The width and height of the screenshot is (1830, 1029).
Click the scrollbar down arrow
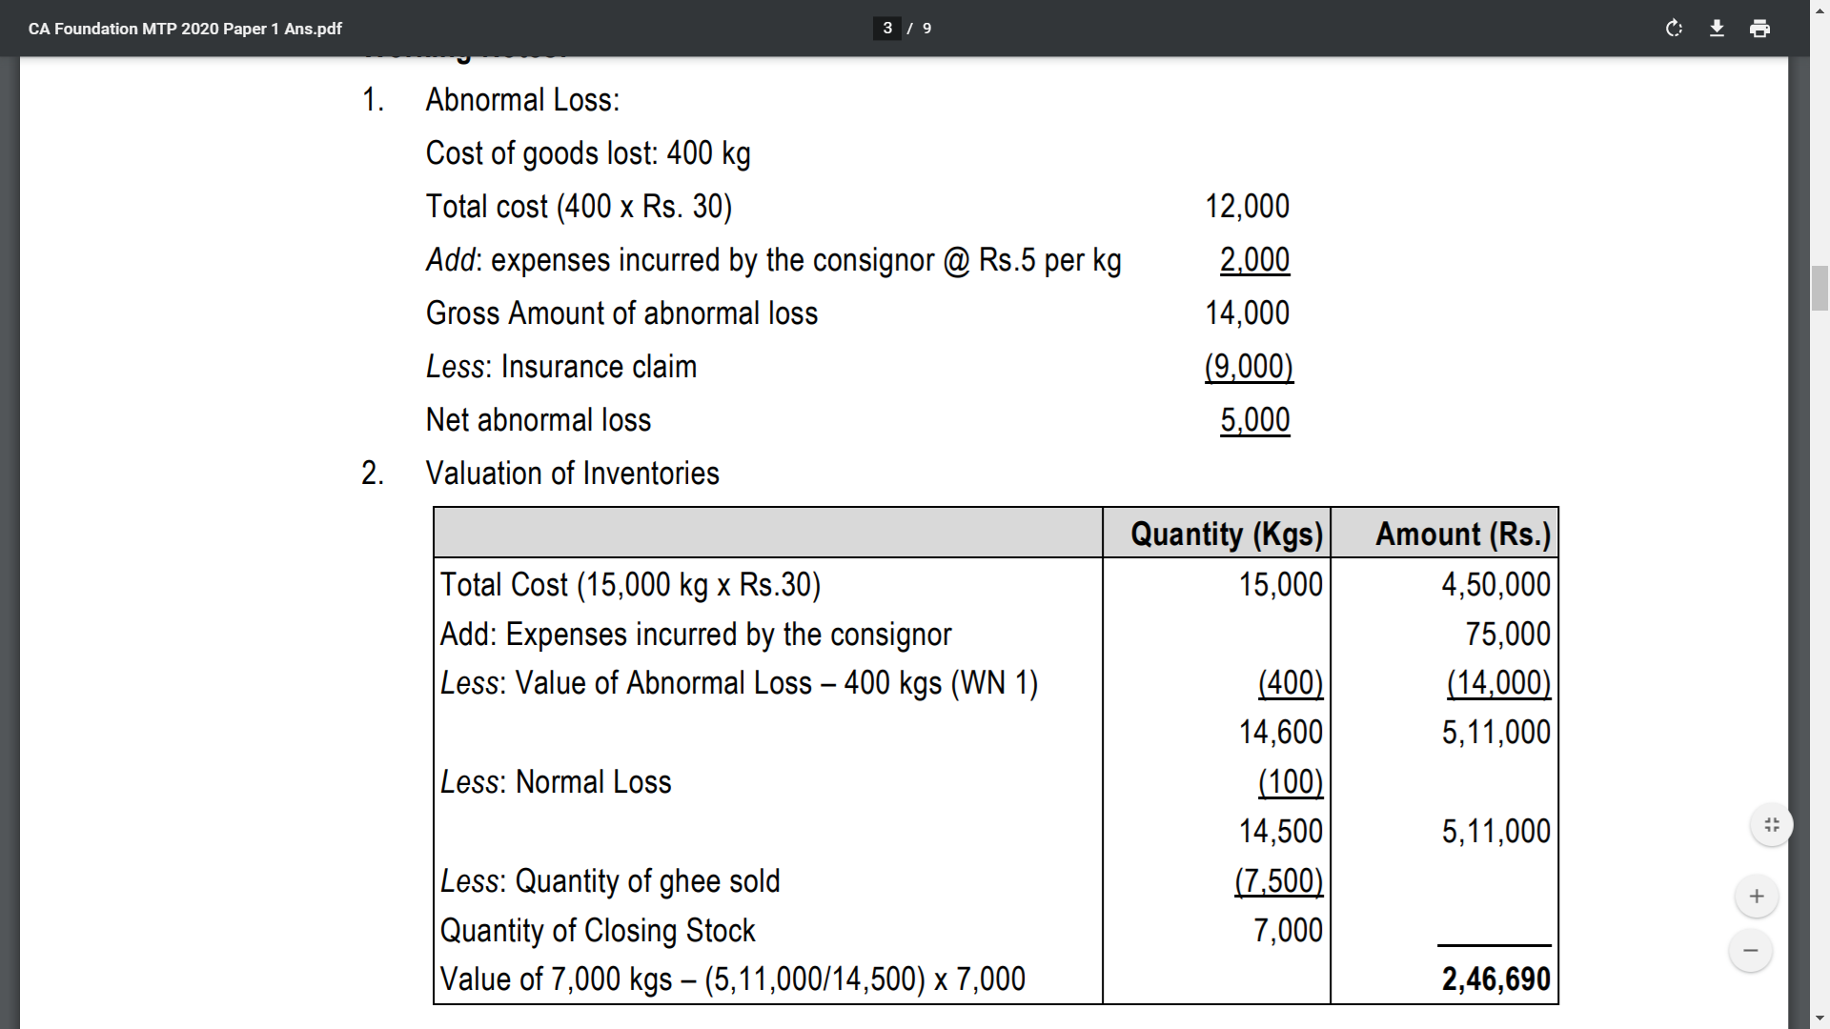tap(1820, 1018)
